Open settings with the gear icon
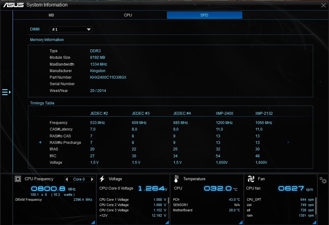Image resolution: width=329 pixels, height=225 pixels. 323,180
